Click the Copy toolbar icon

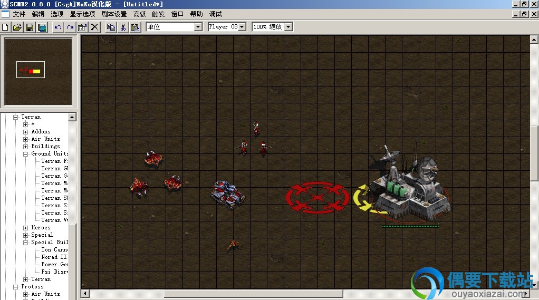pos(111,27)
